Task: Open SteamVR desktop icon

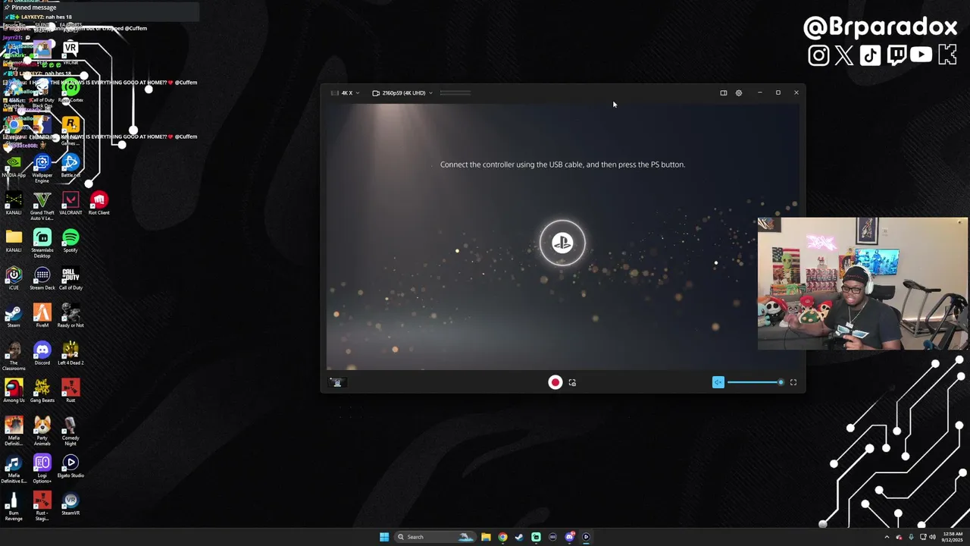Action: [x=70, y=504]
